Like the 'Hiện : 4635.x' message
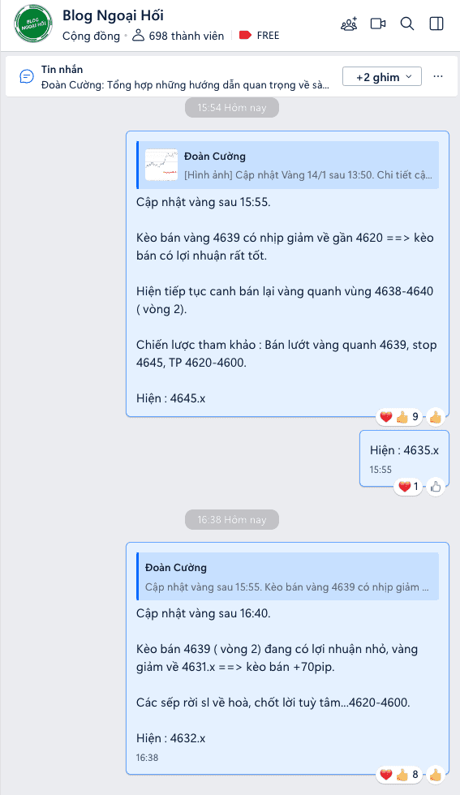 (435, 487)
